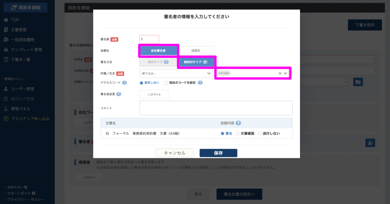Select the 自社署名者 tab

(158, 51)
